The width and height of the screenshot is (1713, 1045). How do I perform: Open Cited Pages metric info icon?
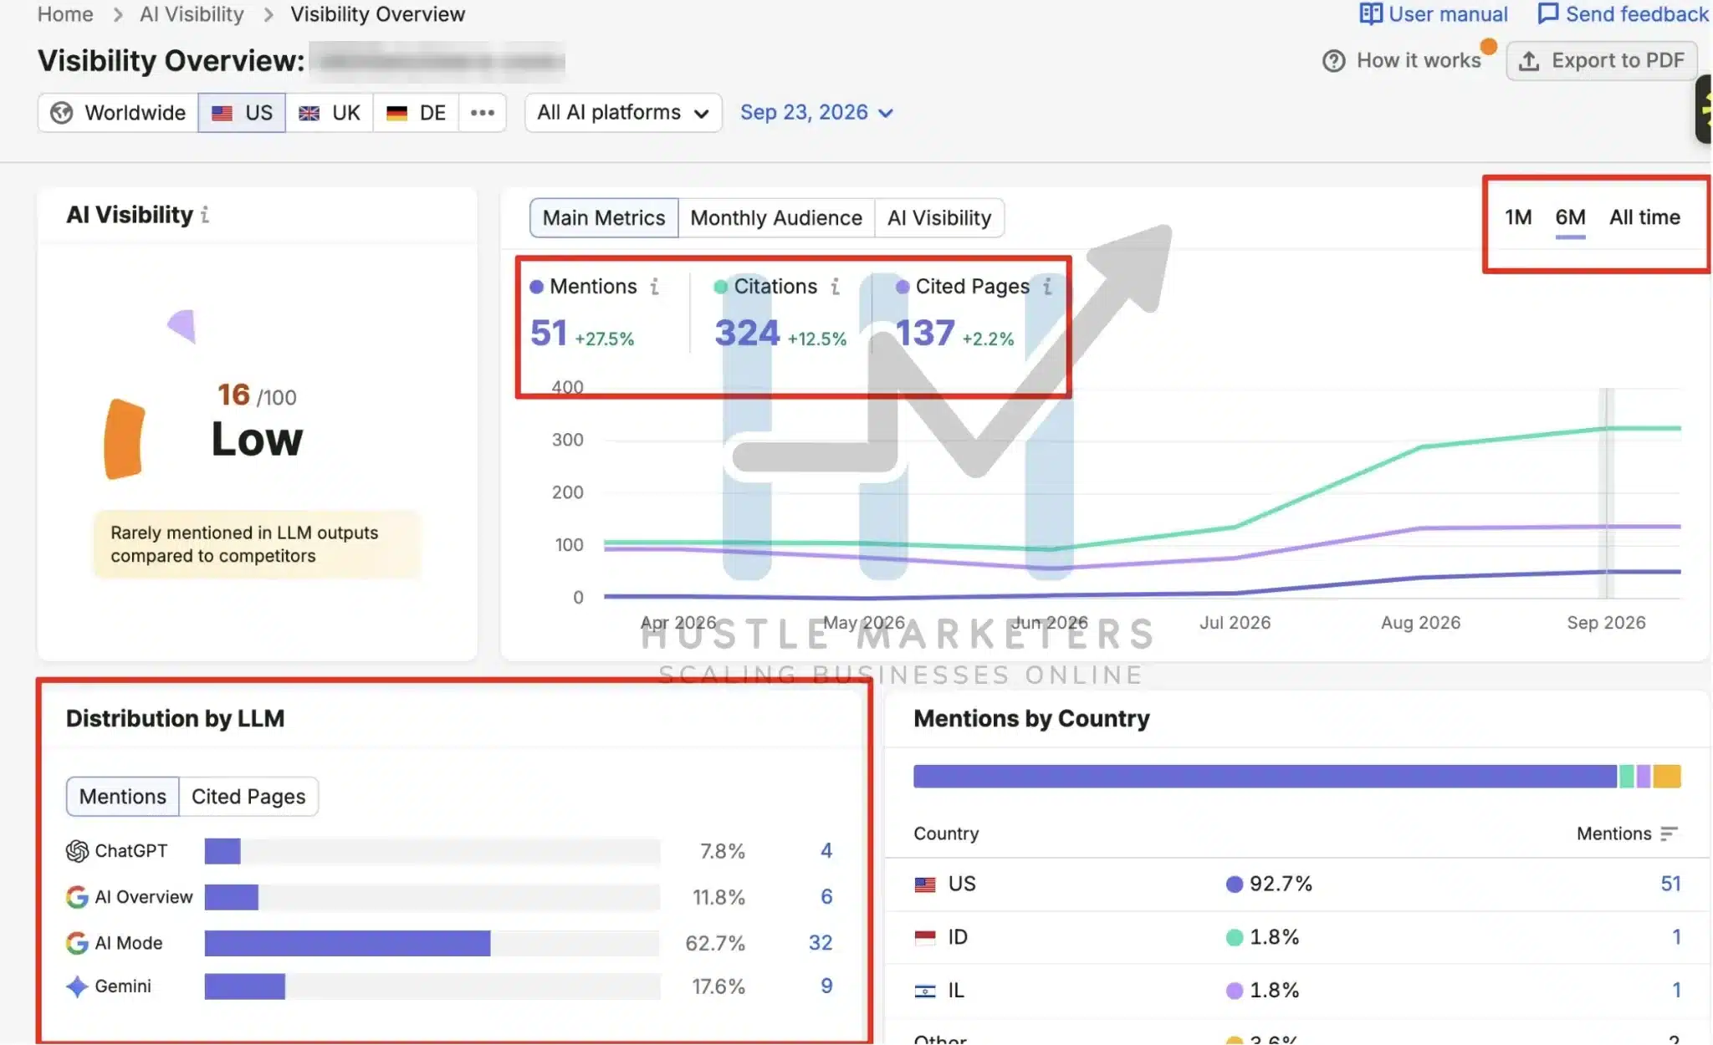tap(1047, 287)
